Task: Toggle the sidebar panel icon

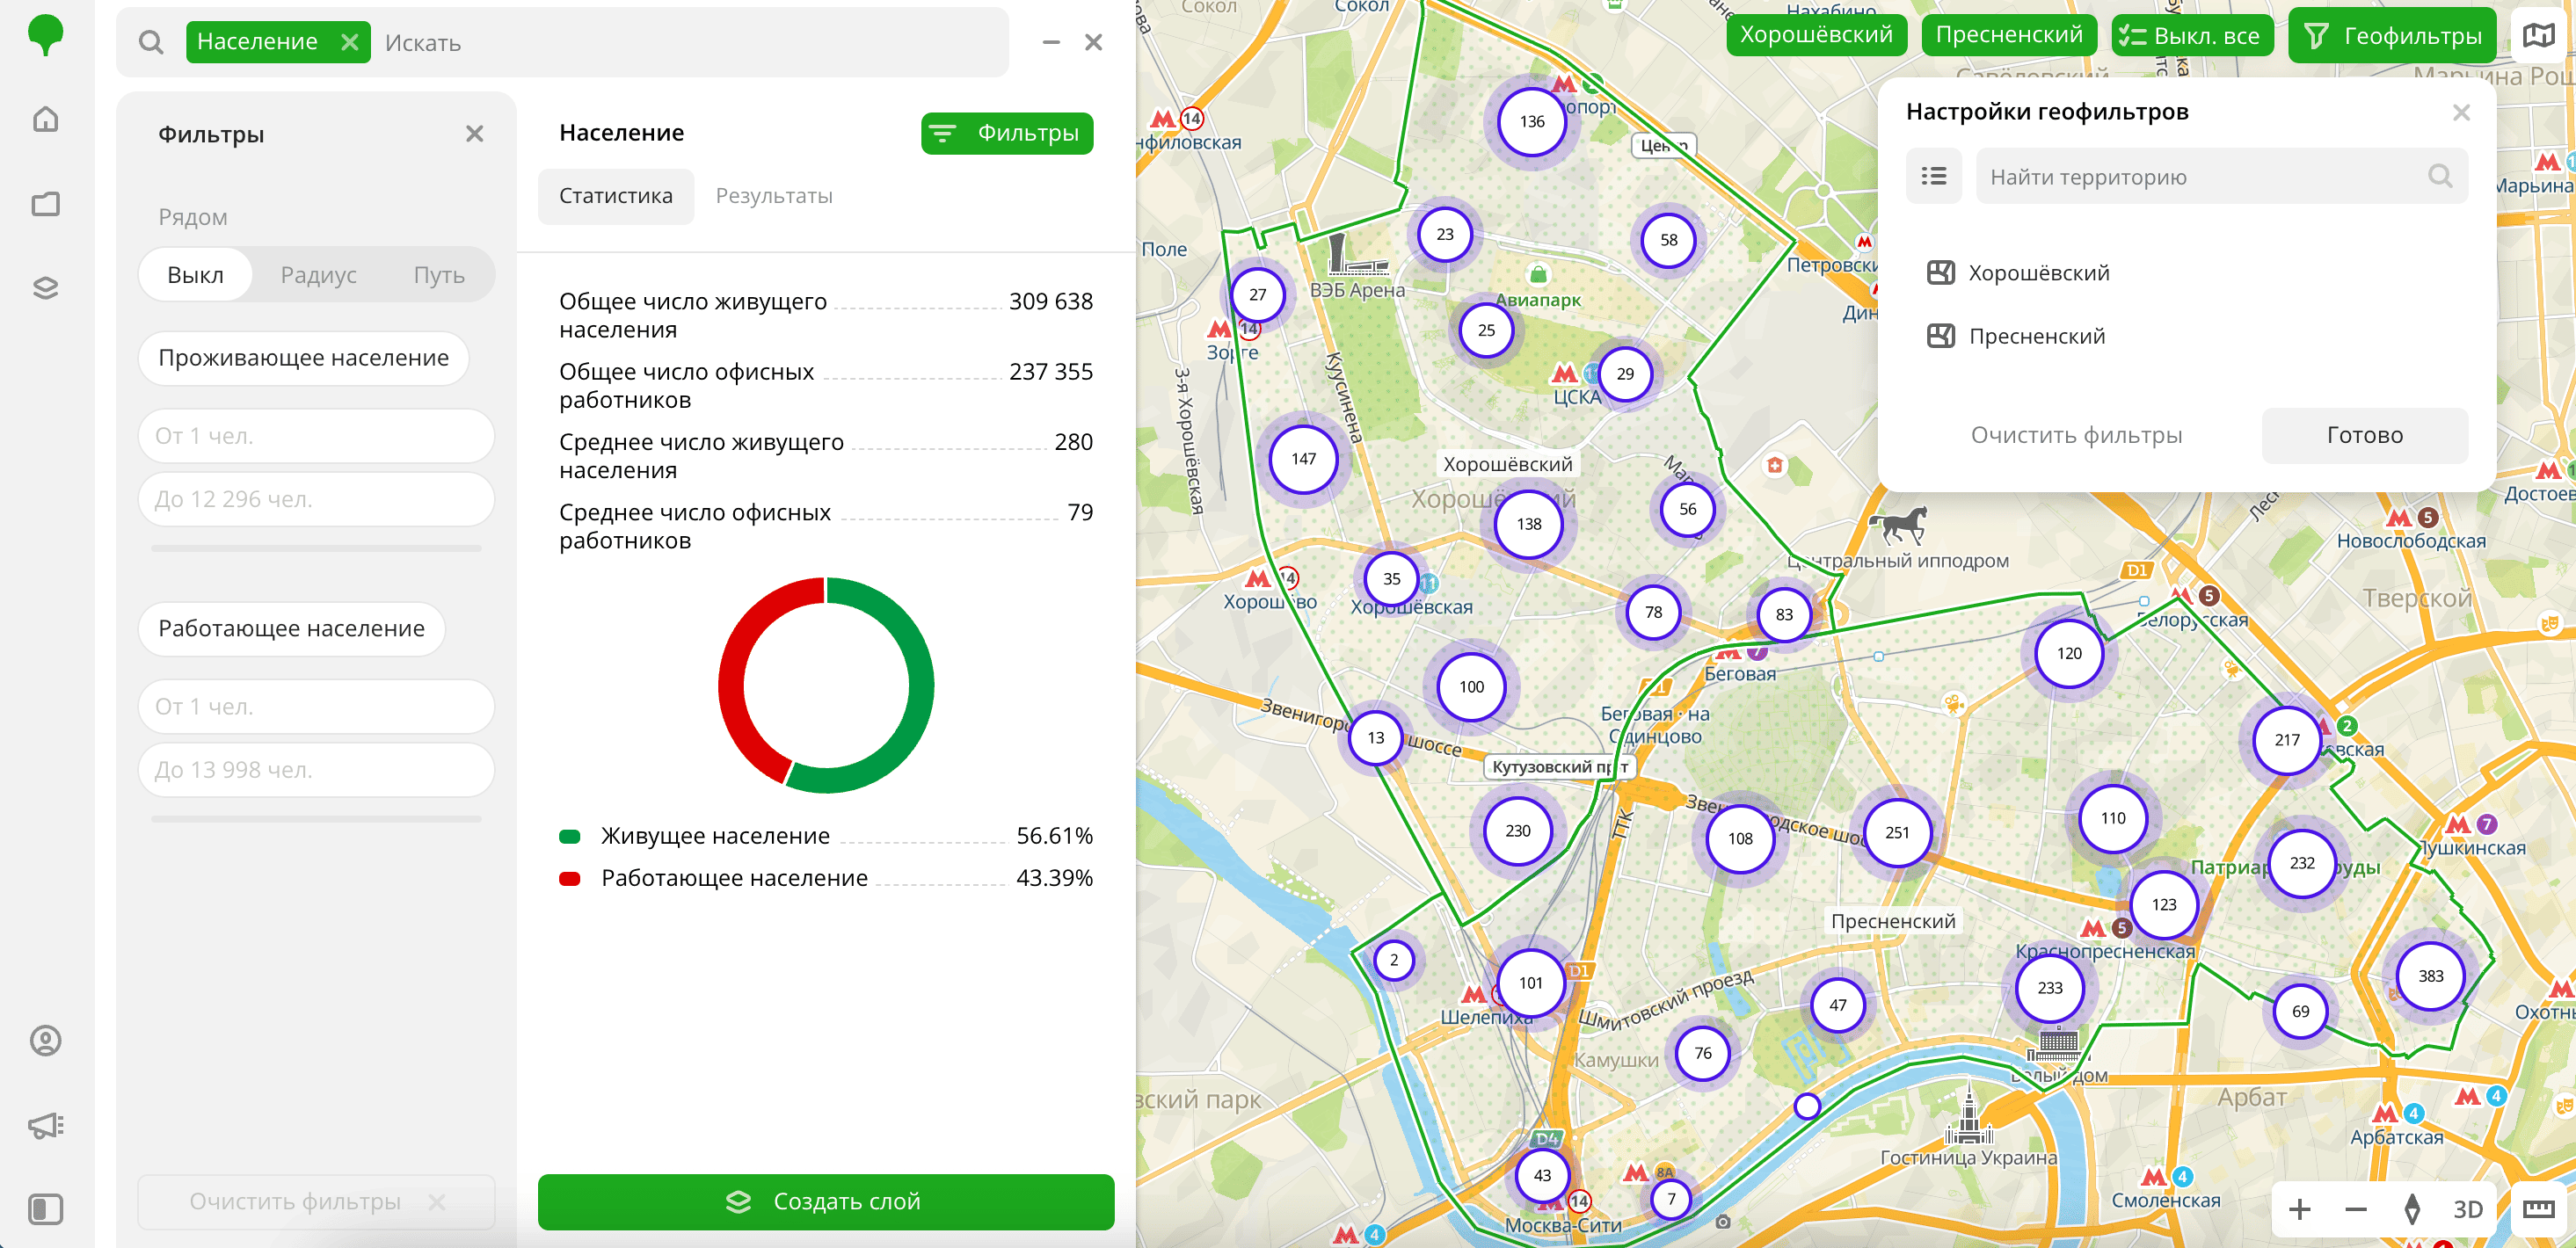Action: pos(46,1209)
